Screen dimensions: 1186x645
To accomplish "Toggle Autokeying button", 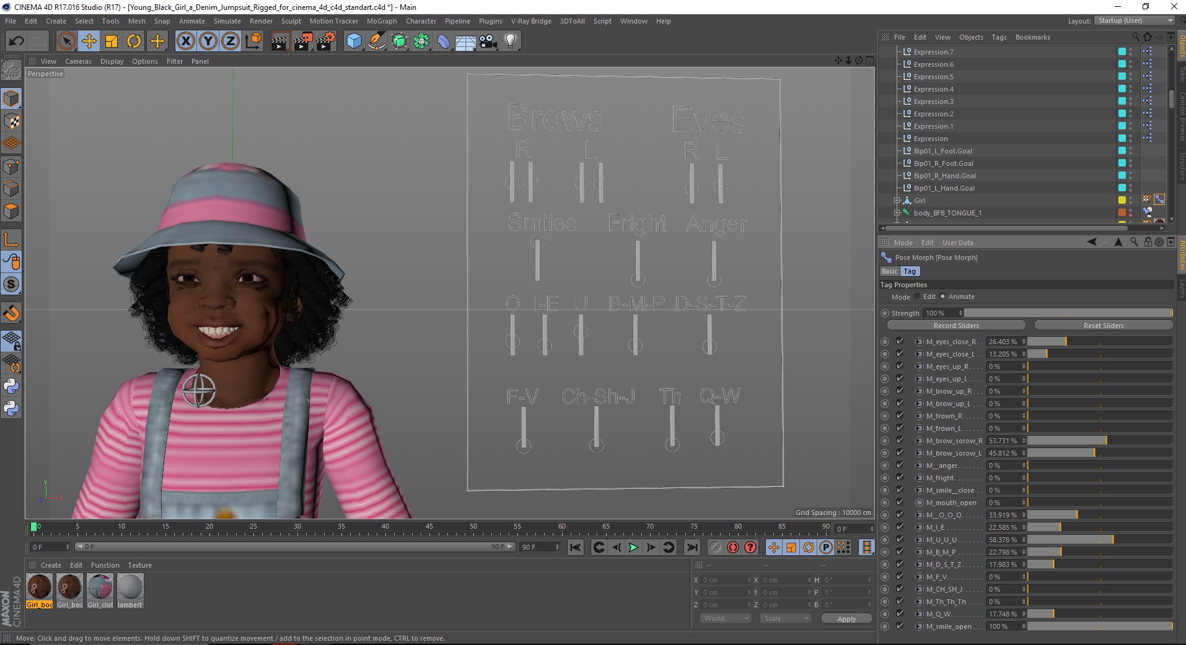I will point(733,547).
